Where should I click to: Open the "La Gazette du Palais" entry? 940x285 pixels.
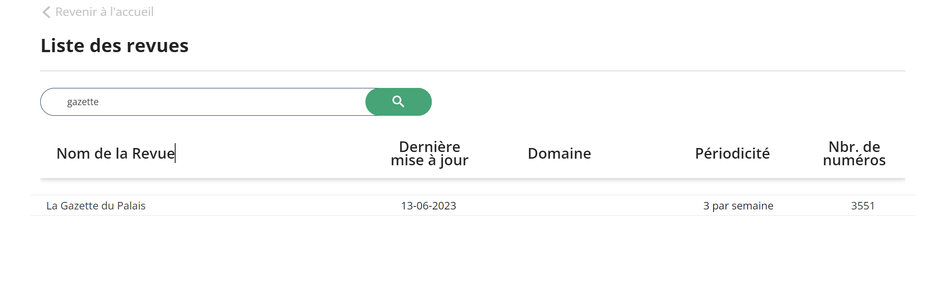[96, 205]
